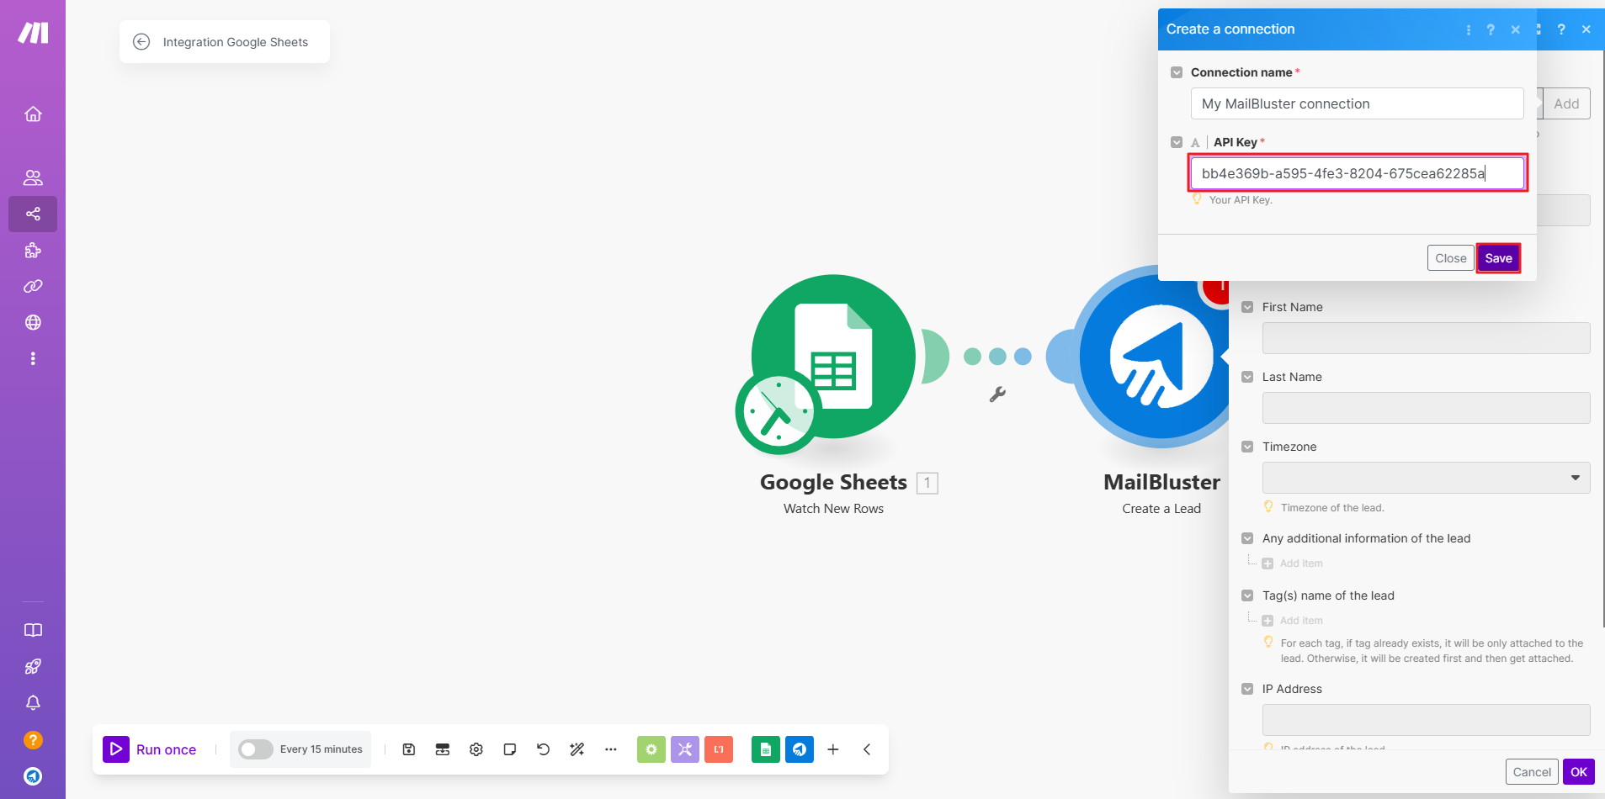Image resolution: width=1605 pixels, height=799 pixels.
Task: Toggle the IP Address field checkbox
Action: 1247,689
